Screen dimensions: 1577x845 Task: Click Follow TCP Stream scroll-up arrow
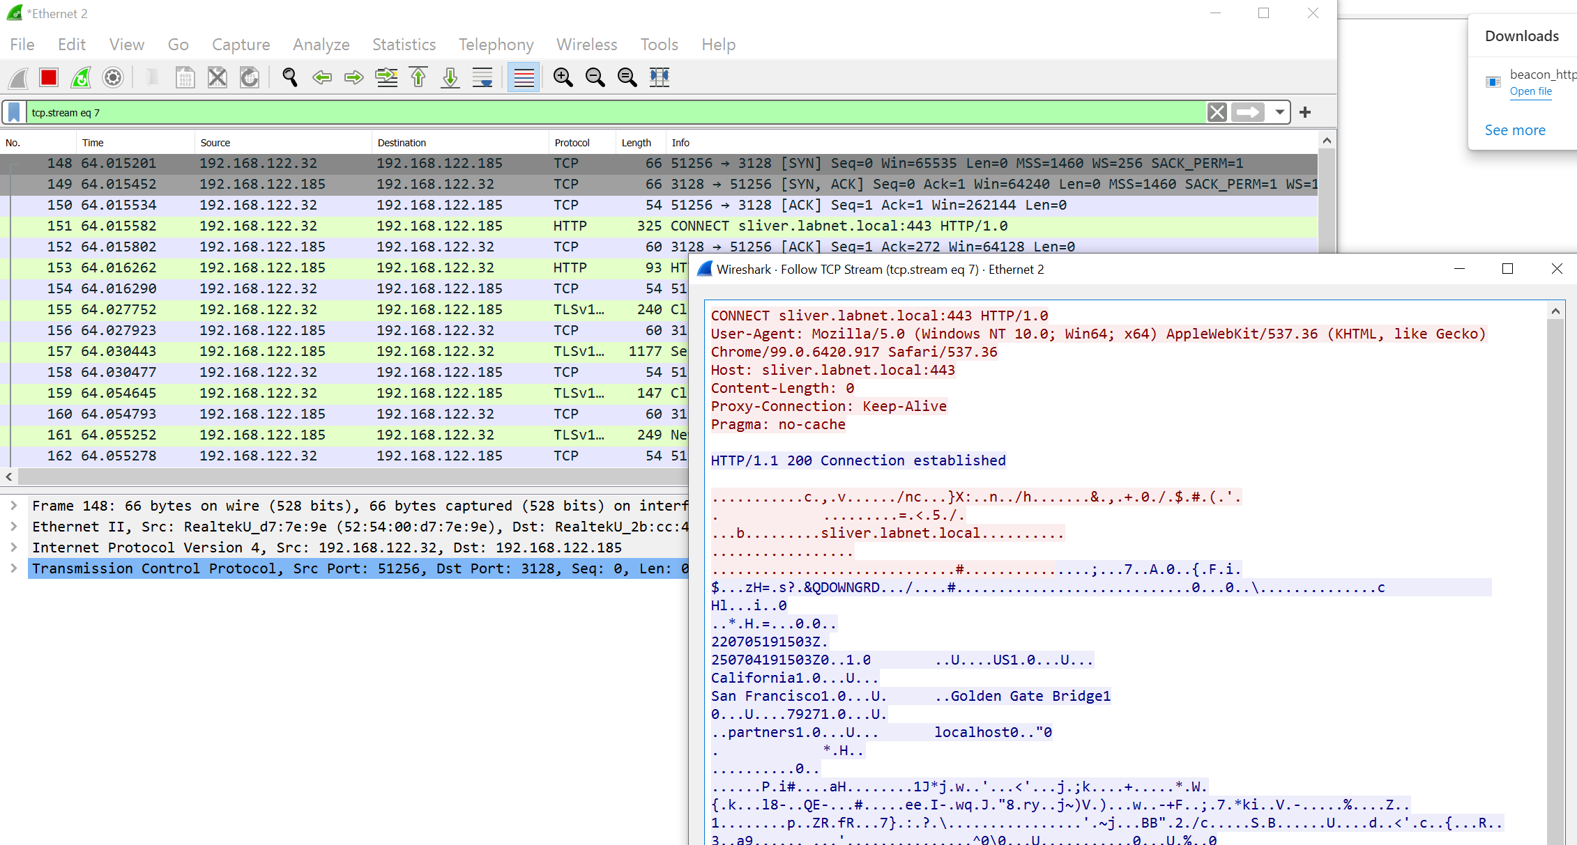point(1555,311)
